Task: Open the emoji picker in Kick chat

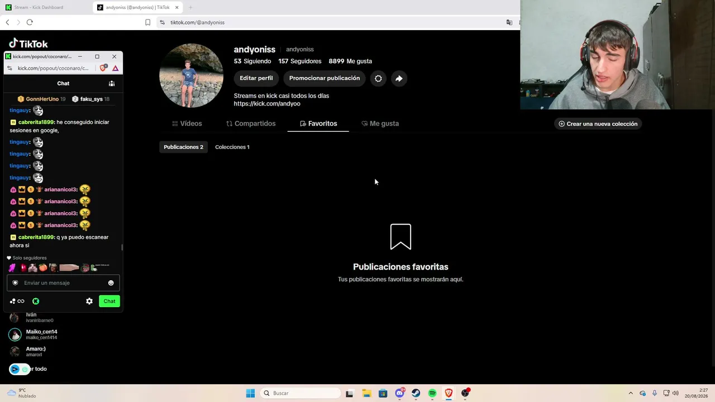Action: point(111,283)
